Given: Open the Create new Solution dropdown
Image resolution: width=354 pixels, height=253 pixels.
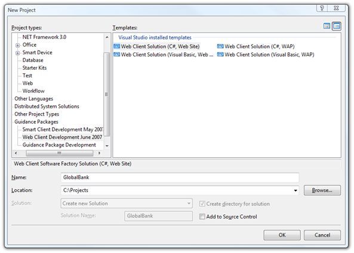Looking at the screenshot, I should [x=189, y=203].
